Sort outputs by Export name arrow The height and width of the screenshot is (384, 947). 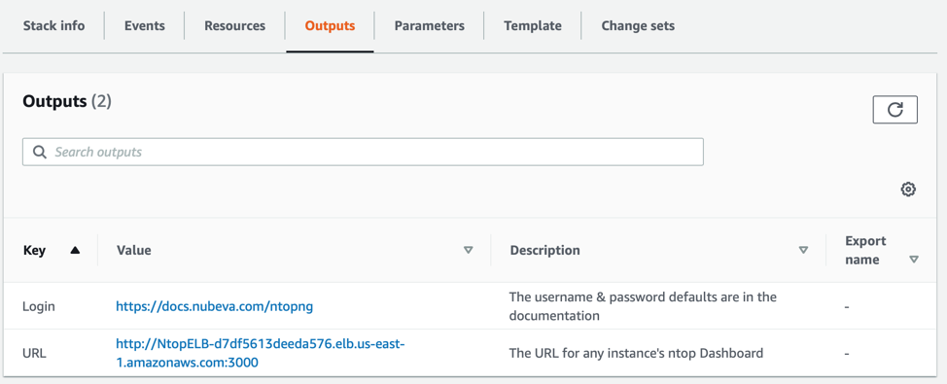pyautogui.click(x=914, y=260)
